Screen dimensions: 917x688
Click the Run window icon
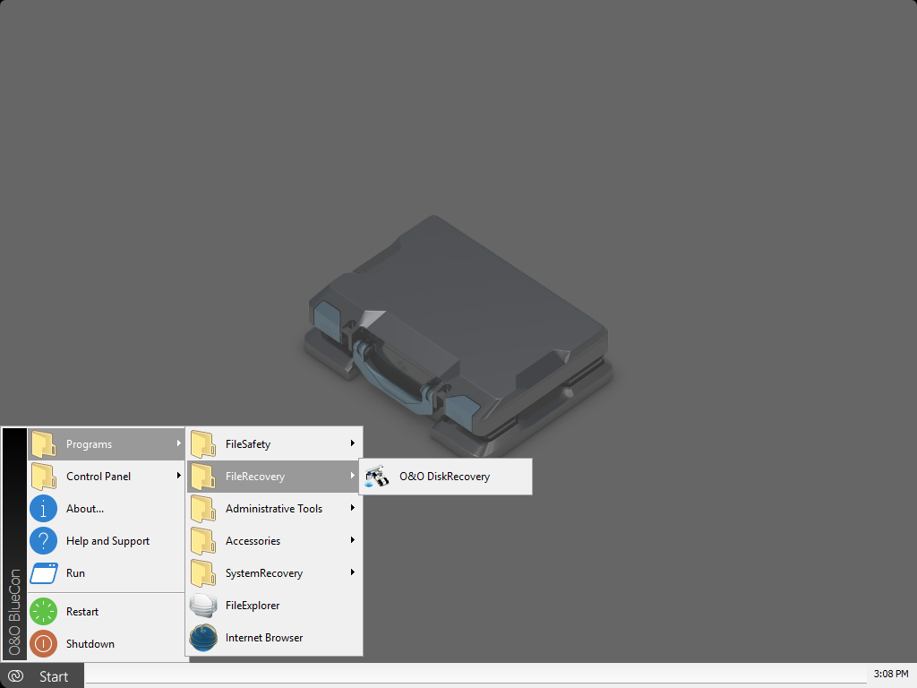pyautogui.click(x=44, y=573)
